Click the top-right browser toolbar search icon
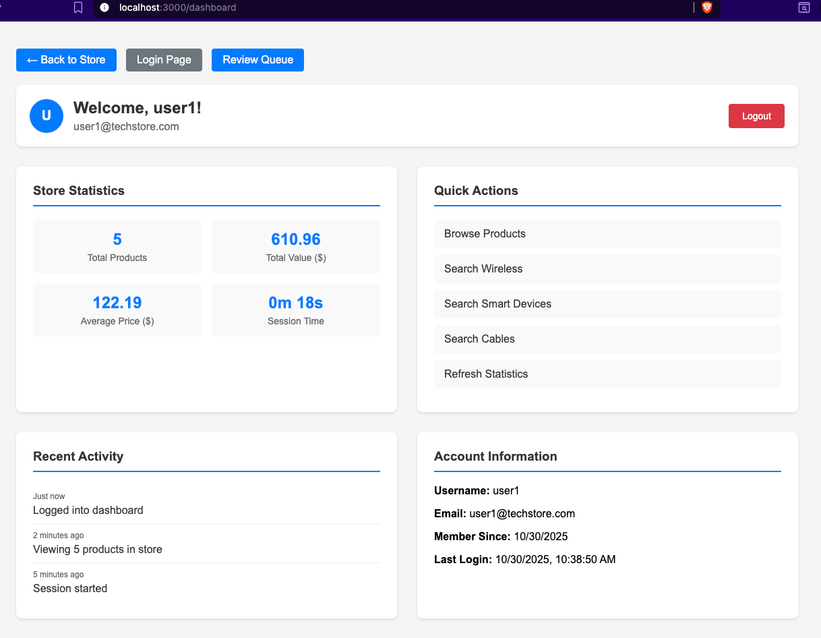 point(803,7)
